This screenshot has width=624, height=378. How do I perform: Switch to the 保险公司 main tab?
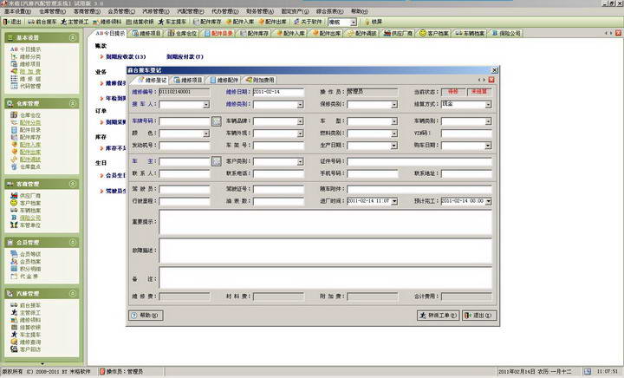(x=506, y=34)
